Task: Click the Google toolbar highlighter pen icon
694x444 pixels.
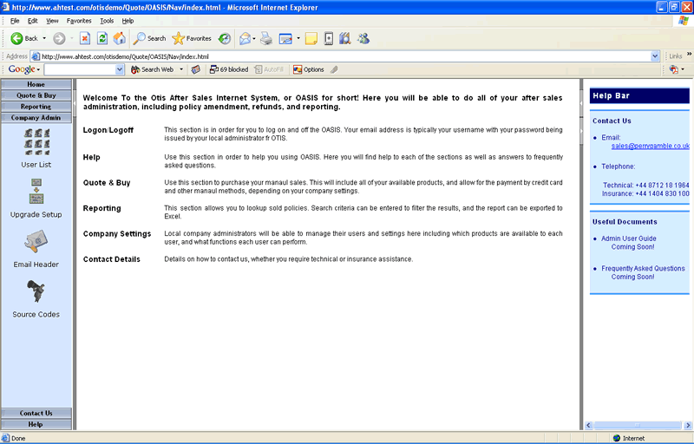Action: 335,69
